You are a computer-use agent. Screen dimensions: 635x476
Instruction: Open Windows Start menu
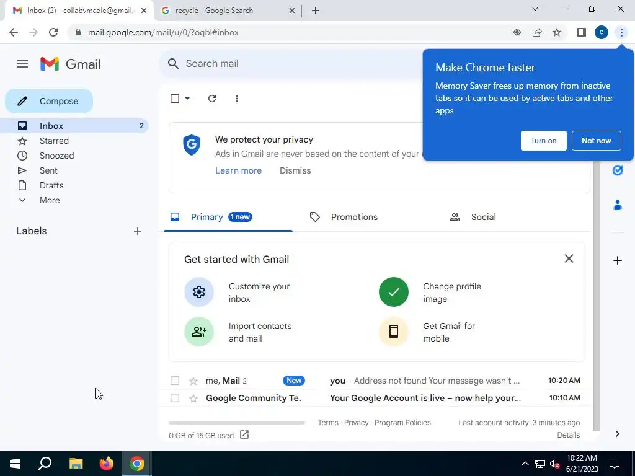click(x=15, y=464)
